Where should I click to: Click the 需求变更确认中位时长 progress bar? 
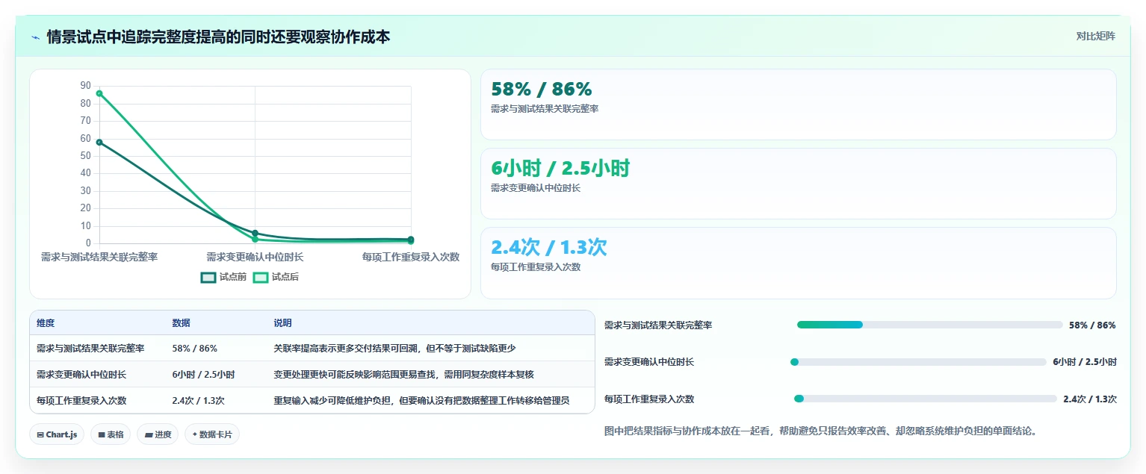pos(918,362)
